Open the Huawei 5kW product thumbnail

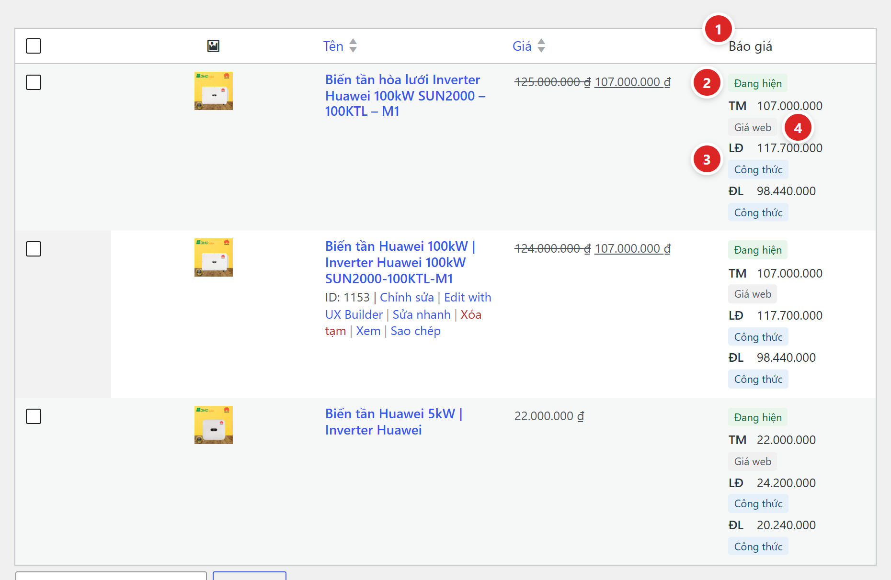[x=214, y=425]
